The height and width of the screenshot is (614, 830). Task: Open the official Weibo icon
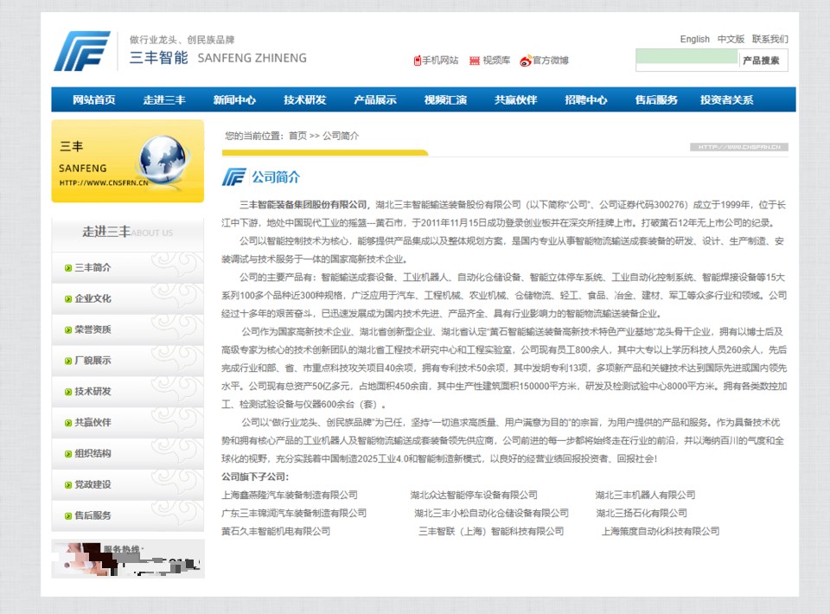525,61
